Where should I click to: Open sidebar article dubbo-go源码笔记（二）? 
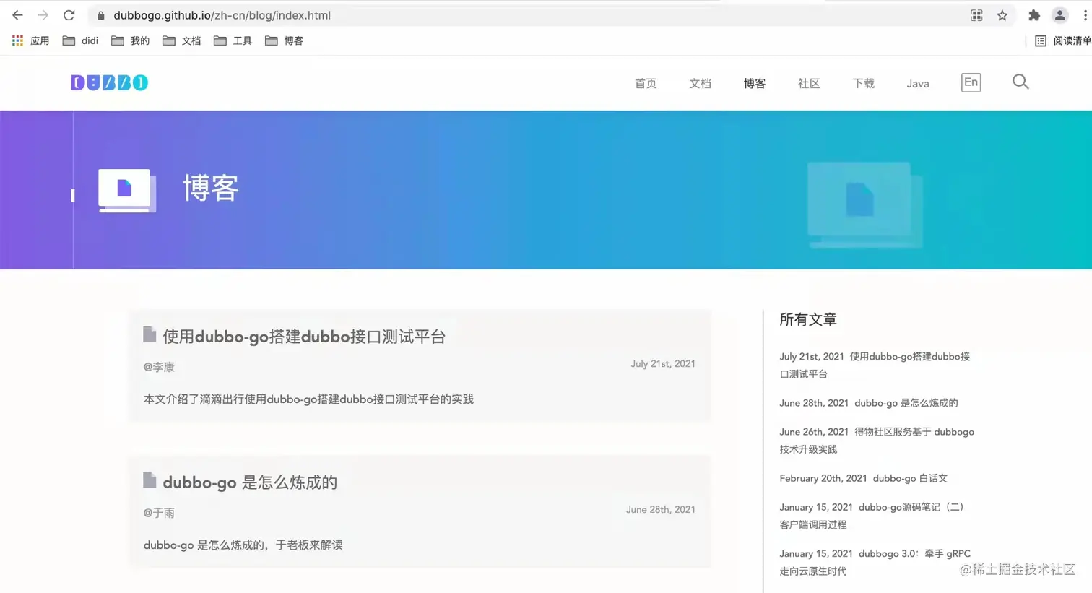872,516
